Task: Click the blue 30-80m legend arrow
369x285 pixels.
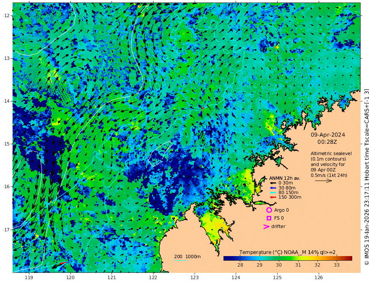Action: click(x=273, y=188)
